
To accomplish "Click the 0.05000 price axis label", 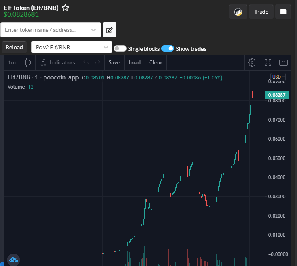I will pyautogui.click(x=277, y=158).
